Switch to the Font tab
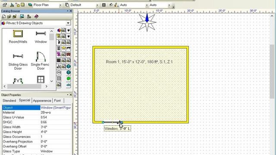 point(57,100)
